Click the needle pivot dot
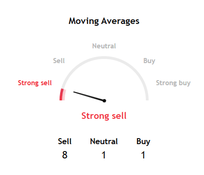The width and height of the screenshot is (204, 175). coord(104,101)
